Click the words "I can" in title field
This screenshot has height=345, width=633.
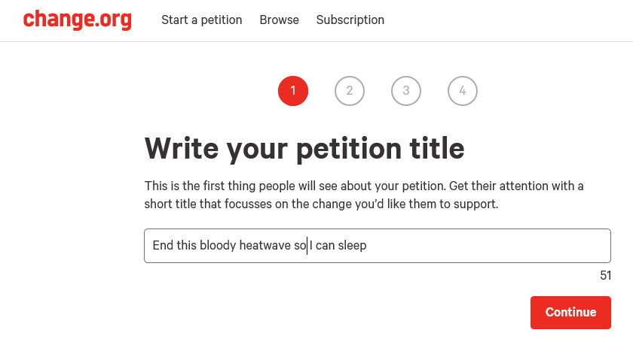pos(323,245)
